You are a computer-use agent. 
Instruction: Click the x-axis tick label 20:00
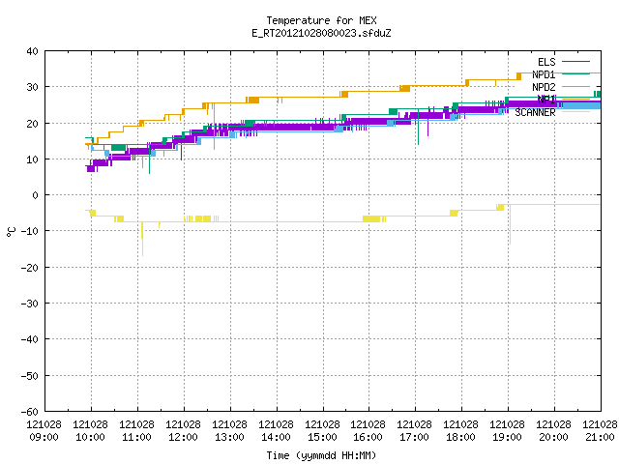click(553, 437)
